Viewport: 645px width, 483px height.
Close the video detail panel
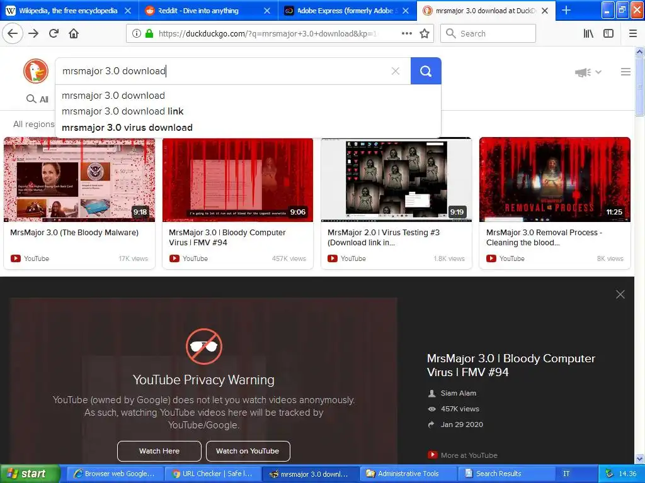[x=620, y=294]
